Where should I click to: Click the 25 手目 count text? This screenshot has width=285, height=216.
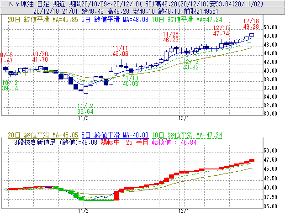point(137,142)
